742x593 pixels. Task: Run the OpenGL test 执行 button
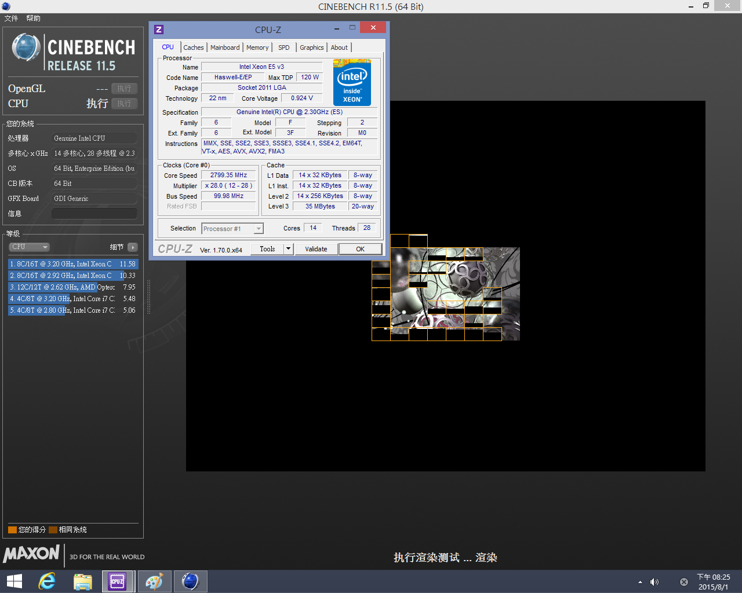tap(124, 89)
